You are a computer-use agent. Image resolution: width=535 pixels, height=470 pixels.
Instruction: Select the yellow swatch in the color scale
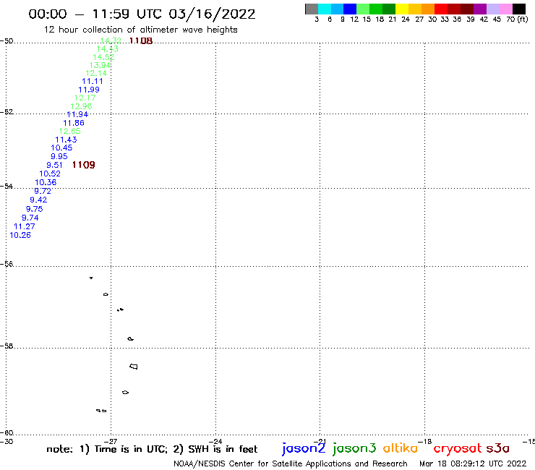coord(402,9)
